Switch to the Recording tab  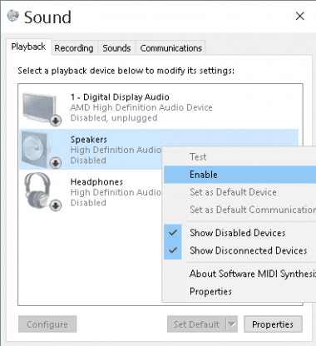click(74, 48)
